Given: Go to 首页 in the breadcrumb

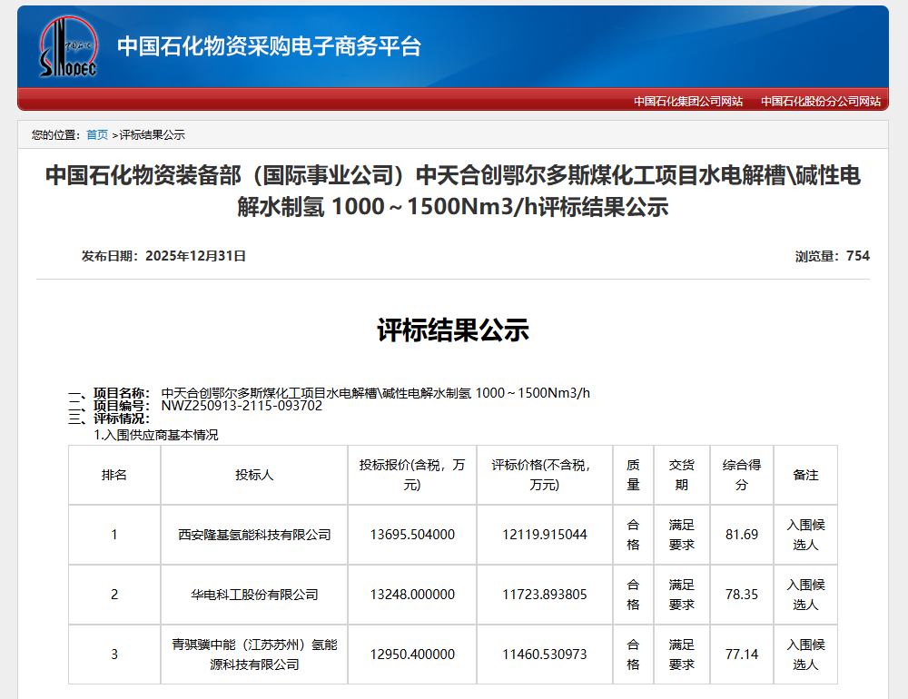Looking at the screenshot, I should point(97,135).
